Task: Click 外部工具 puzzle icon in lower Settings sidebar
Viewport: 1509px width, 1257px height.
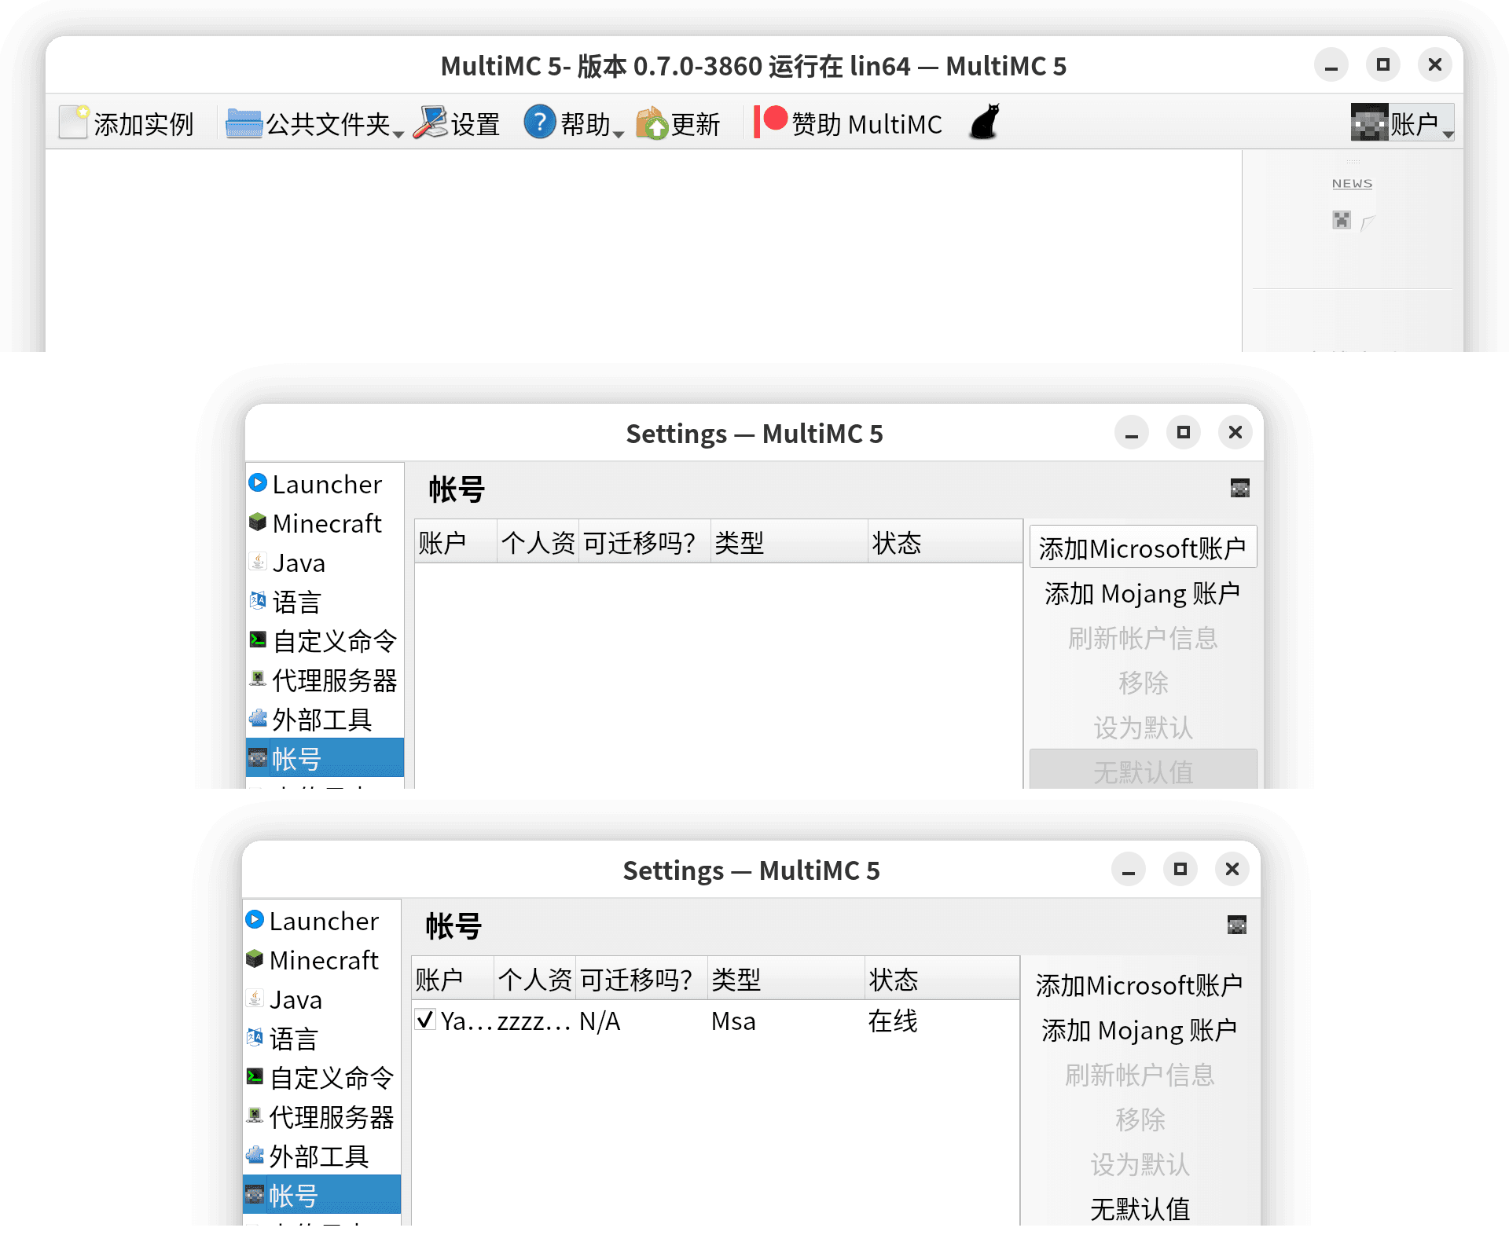Action: pyautogui.click(x=255, y=1155)
